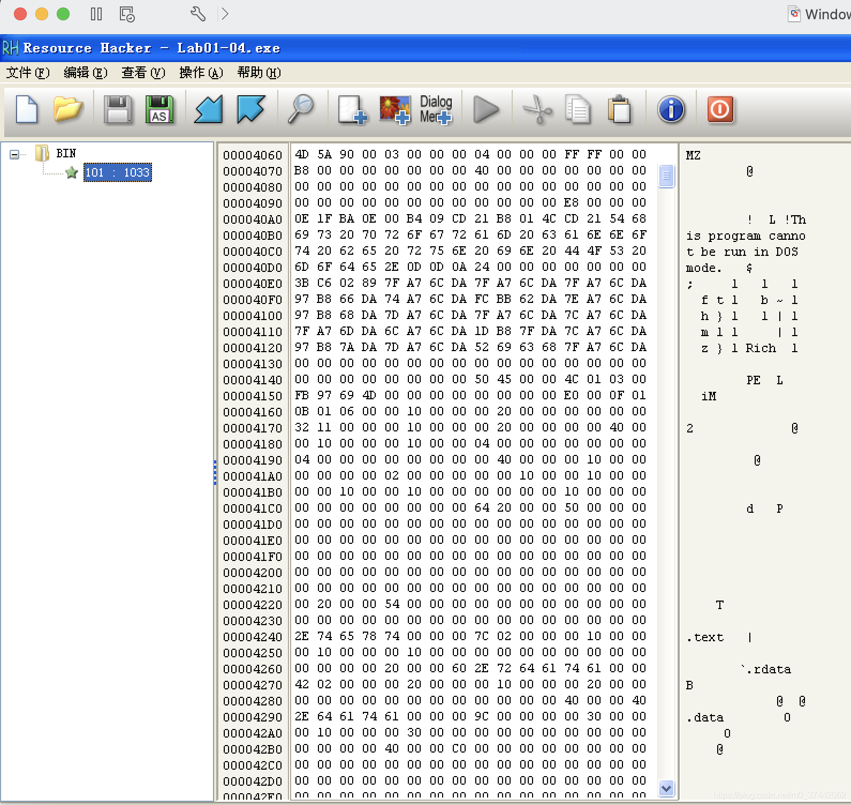Add a new image resource
Image resolution: width=851 pixels, height=805 pixels.
pos(395,110)
